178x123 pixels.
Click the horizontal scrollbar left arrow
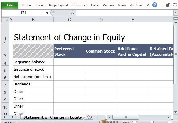110,117
